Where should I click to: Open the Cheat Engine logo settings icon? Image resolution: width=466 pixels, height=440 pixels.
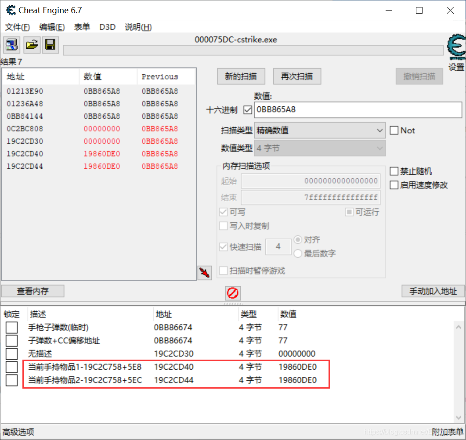coord(456,47)
